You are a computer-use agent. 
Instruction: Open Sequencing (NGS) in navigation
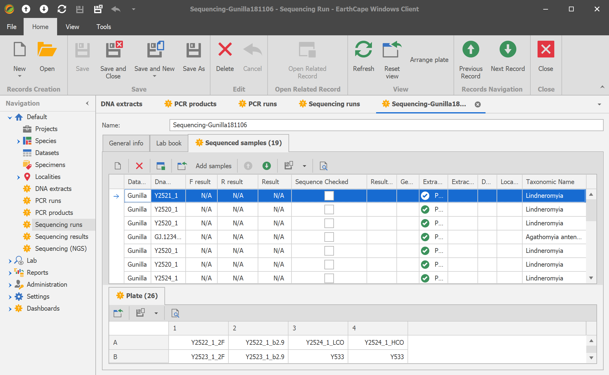pos(61,248)
